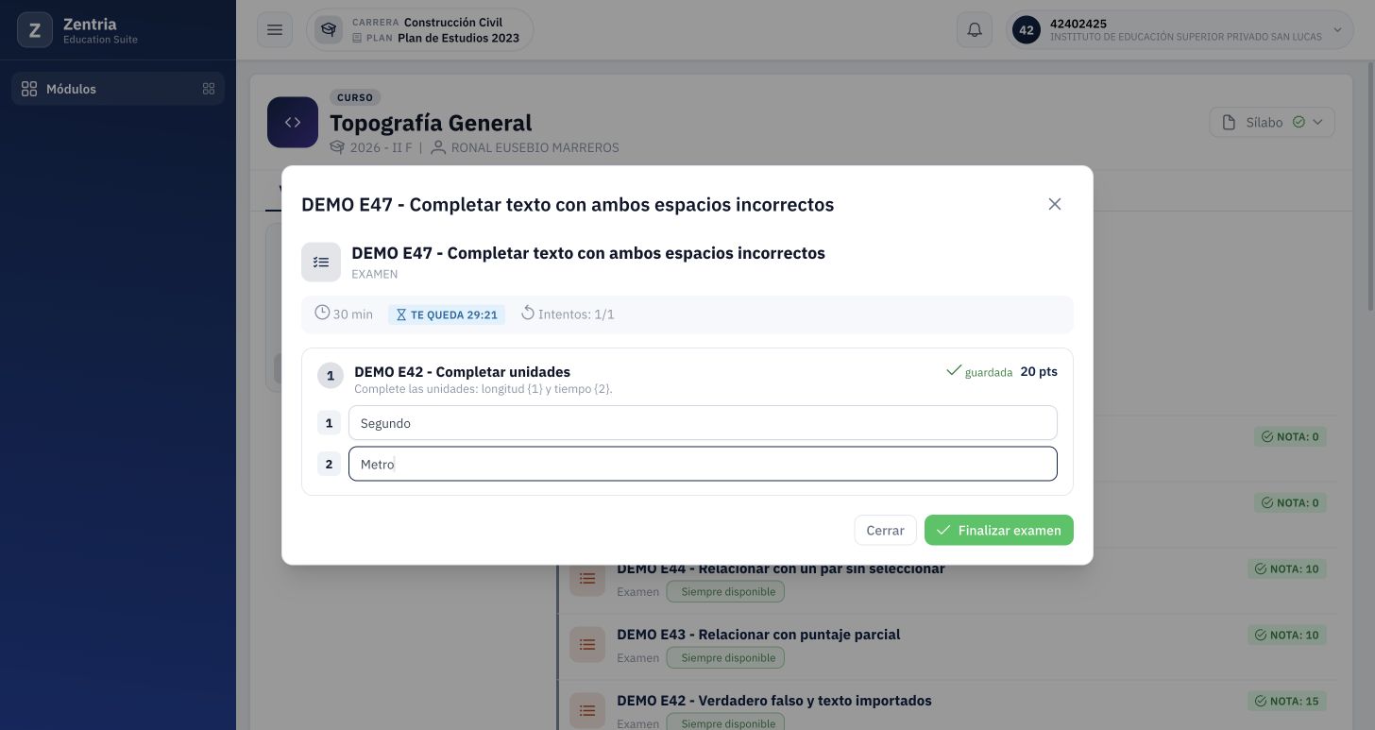Screen dimensions: 1375x730
Task: Click the RONAL EUSEBIO MARREROS teacher name
Action: click(535, 147)
